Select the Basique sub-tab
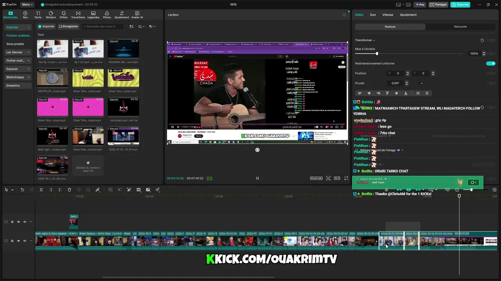Image resolution: width=501 pixels, height=281 pixels. coord(390,27)
